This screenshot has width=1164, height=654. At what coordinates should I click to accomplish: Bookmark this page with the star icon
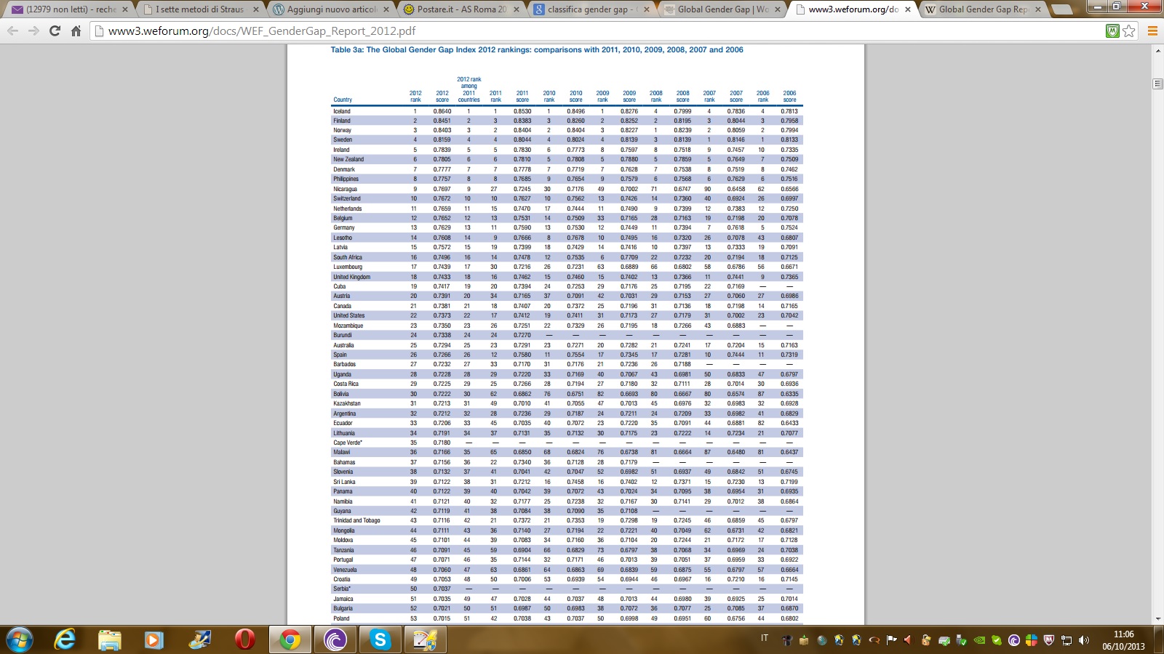click(x=1129, y=31)
